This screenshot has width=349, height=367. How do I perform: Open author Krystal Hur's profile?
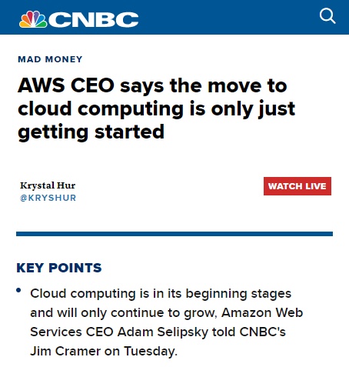[x=48, y=185]
